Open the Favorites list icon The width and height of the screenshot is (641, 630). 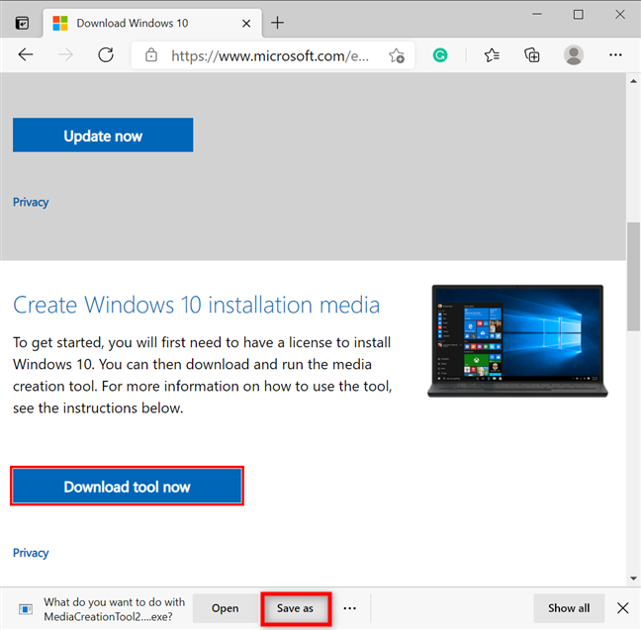[x=492, y=54]
